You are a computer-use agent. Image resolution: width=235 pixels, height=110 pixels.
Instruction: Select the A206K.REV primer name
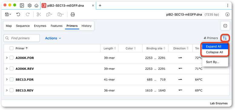[x=25, y=69]
